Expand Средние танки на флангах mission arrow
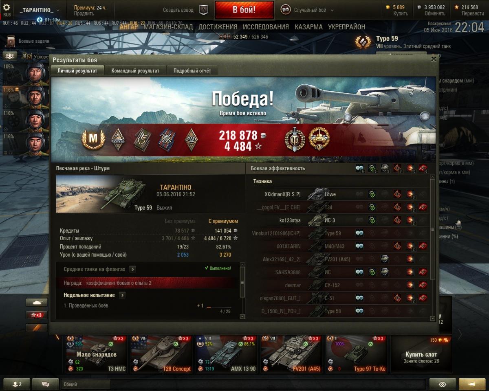 tap(133, 269)
